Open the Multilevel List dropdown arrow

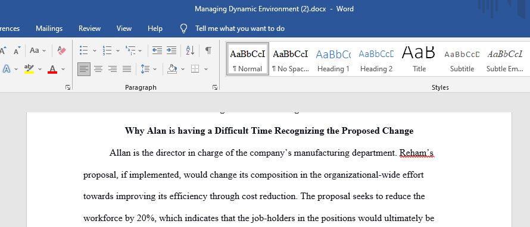pos(140,51)
